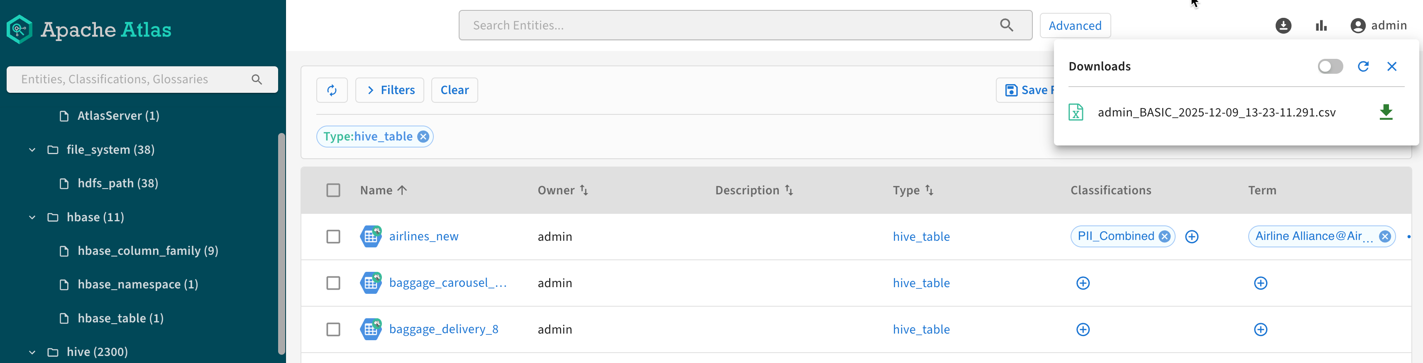Close the Downloads panel
1423x363 pixels.
pos(1391,67)
